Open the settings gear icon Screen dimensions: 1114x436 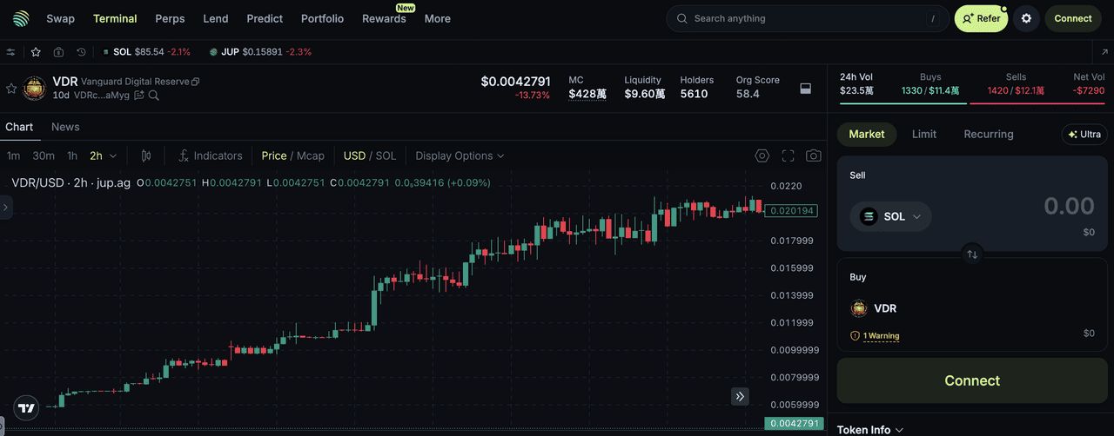(x=1026, y=18)
